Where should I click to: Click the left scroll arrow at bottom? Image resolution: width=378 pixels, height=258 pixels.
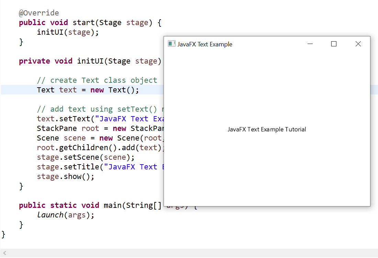click(4, 252)
